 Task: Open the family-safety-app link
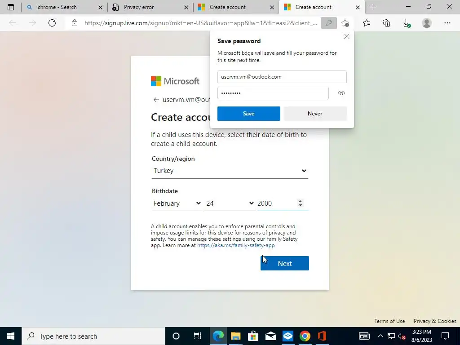pos(236,245)
